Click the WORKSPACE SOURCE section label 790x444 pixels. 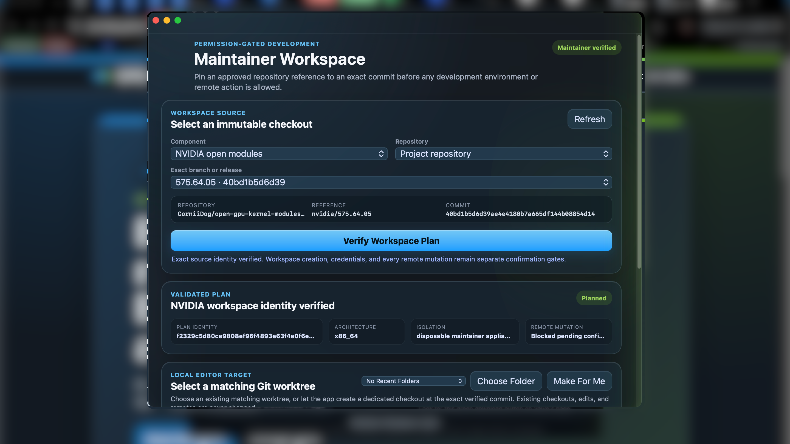(208, 113)
